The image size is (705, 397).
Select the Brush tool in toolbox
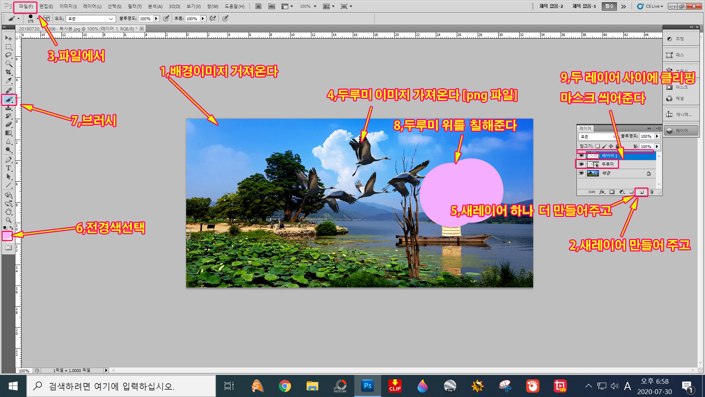[9, 100]
